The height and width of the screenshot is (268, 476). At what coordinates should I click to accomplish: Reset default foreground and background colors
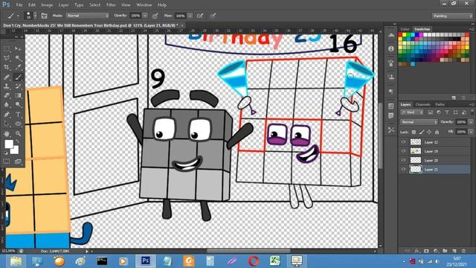coord(6,153)
